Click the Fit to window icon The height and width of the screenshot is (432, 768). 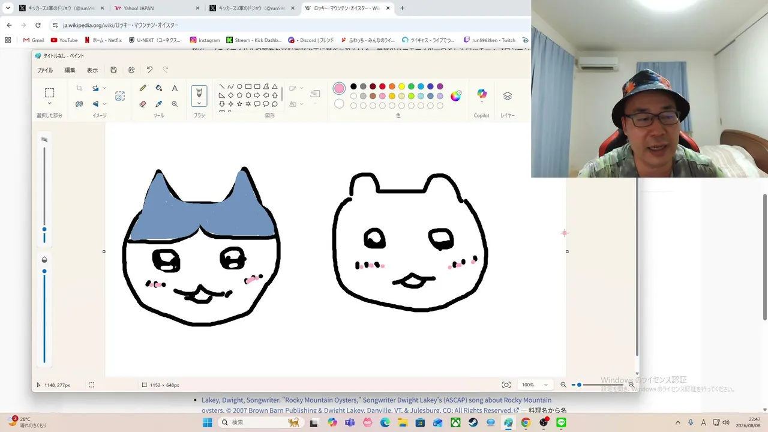(506, 385)
